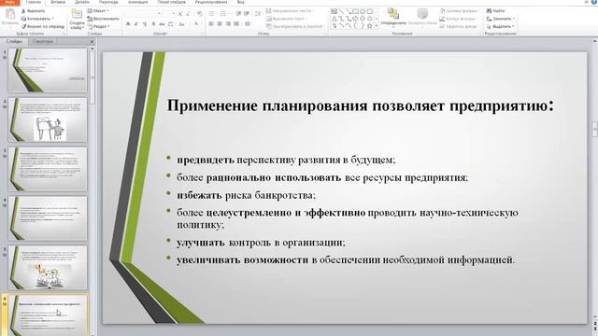Switch to the Вставка ribbon tab
The height and width of the screenshot is (336, 598).
click(58, 2)
